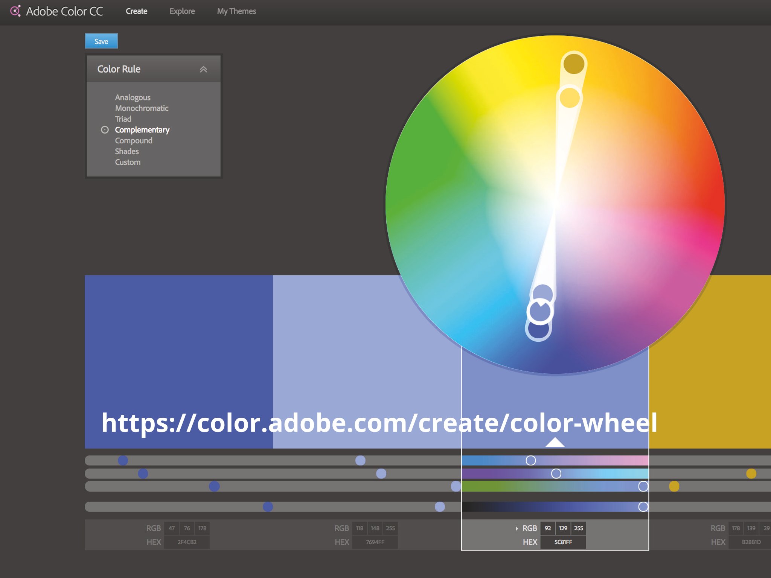Click the black-to-blue brightness slider handle
The height and width of the screenshot is (578, 771).
tap(643, 507)
